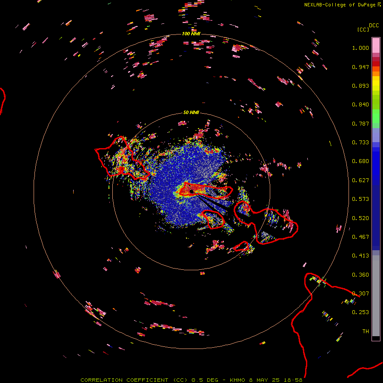Viewport: 383px width, 383px height.
Task: Select the 0.680 scale value
Action: 360,161
